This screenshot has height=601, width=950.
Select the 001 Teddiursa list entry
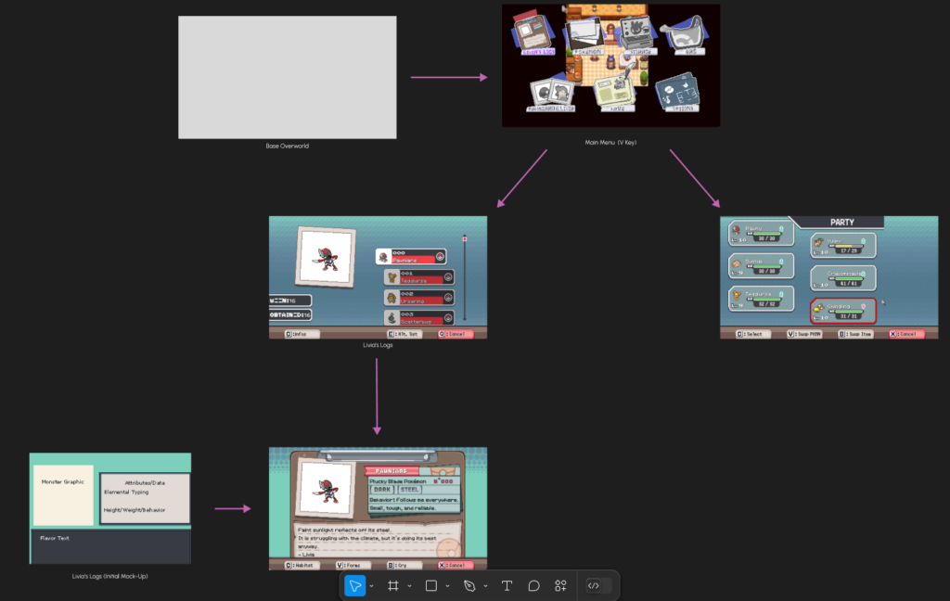[418, 277]
